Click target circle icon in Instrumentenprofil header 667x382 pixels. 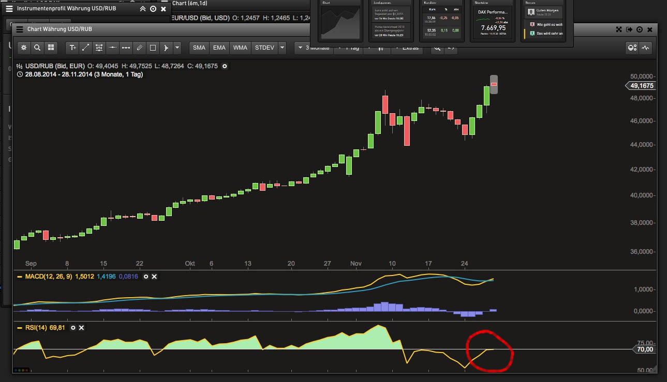153,9
